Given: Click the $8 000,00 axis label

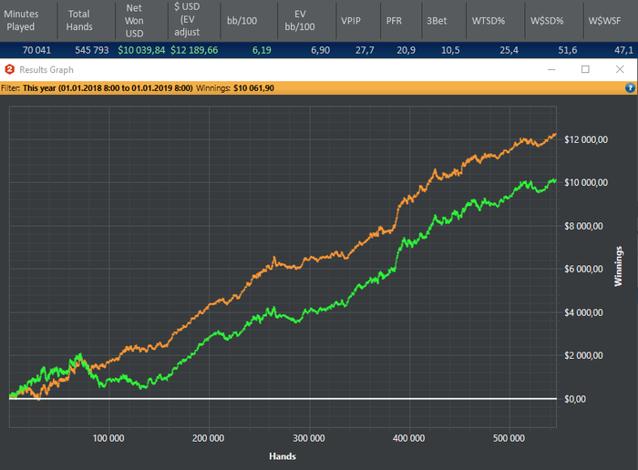Looking at the screenshot, I should click(x=583, y=226).
